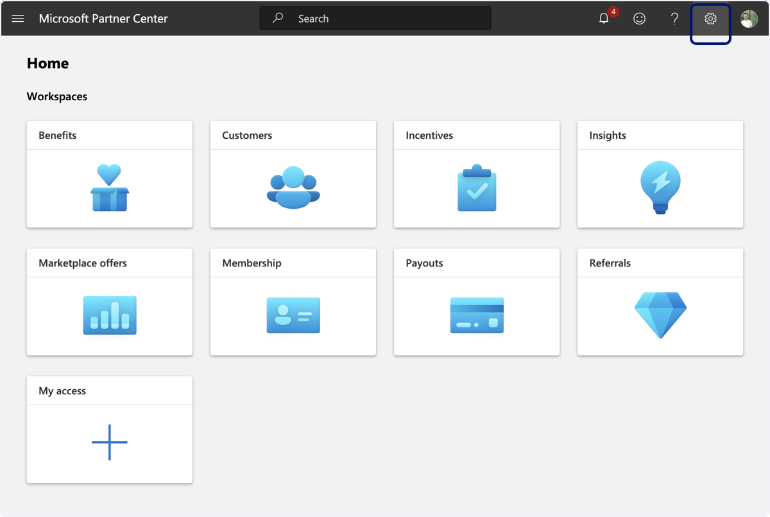This screenshot has width=770, height=517.
Task: Open the Benefits workspace title
Action: pos(57,136)
